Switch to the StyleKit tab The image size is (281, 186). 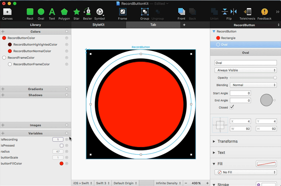[98, 25]
